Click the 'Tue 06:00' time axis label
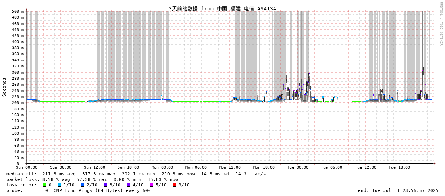Viewport: 445px width, 196px height. [x=332, y=167]
